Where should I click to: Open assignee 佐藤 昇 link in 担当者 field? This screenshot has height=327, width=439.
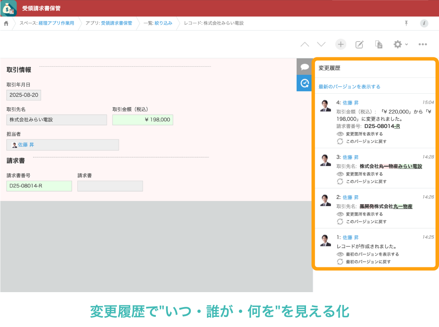[26, 145]
